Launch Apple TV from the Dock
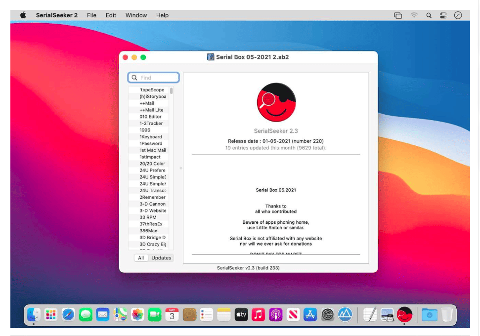The image size is (480, 336). [241, 315]
